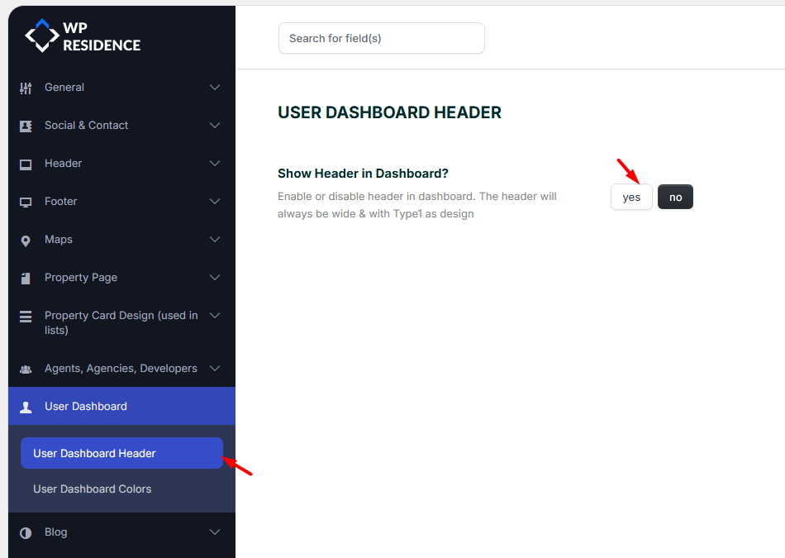Click the General sliders icon

point(26,88)
